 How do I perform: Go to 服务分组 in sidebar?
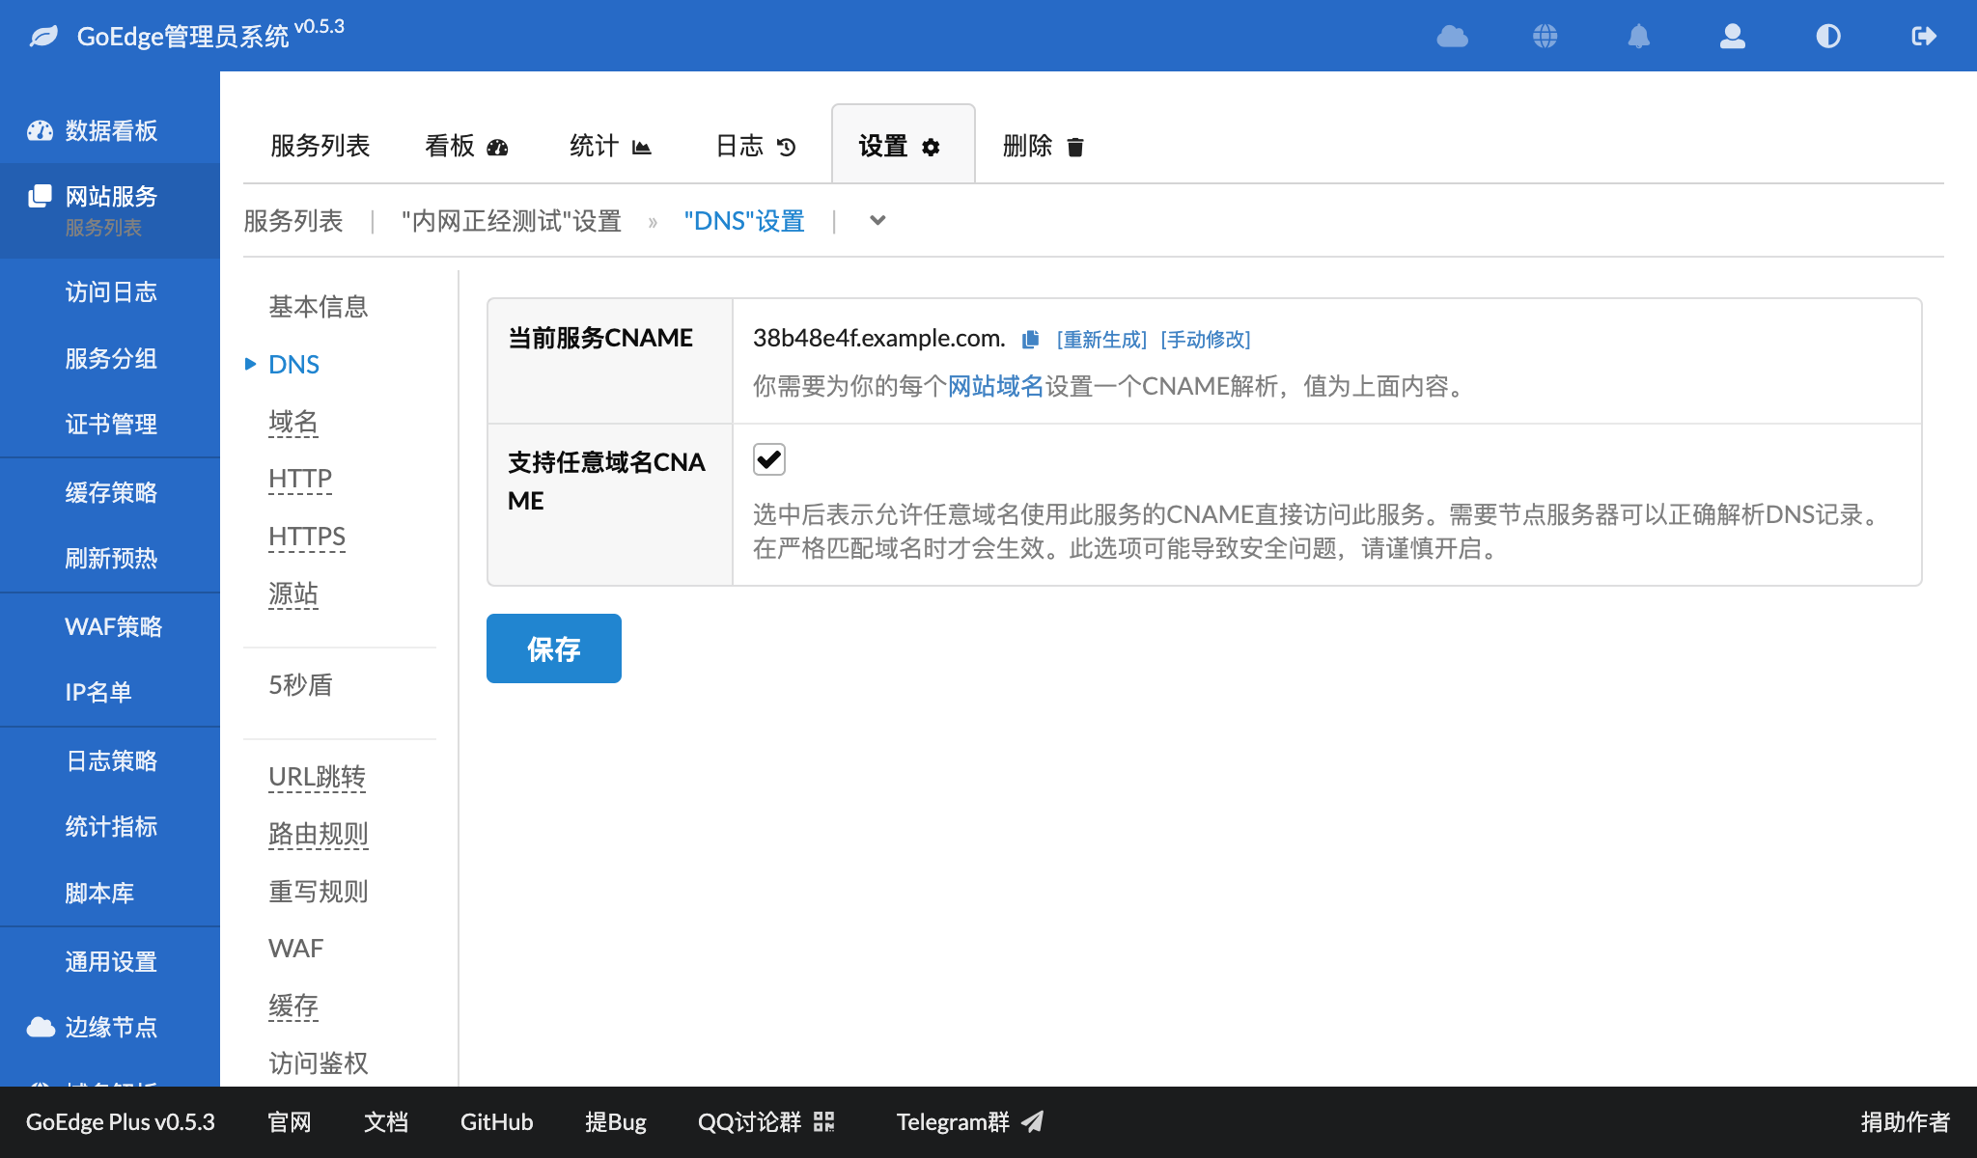pos(110,359)
